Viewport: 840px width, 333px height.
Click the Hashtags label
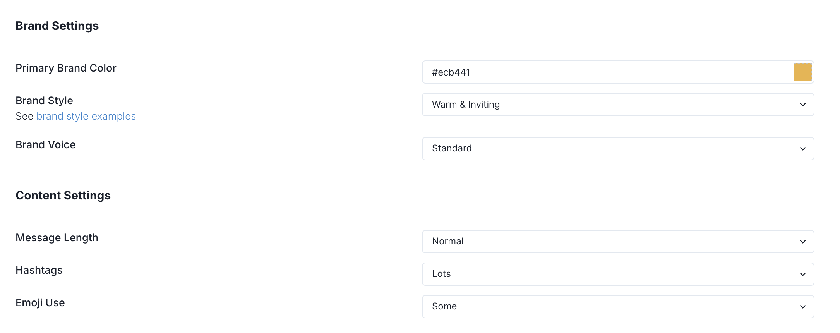pos(39,270)
